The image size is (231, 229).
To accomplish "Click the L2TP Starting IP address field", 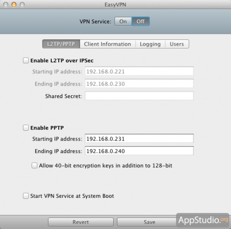I will 139,71.
